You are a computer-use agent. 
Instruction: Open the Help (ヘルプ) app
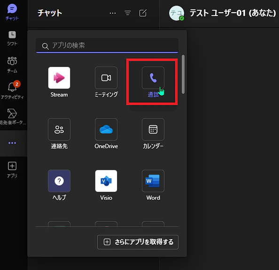[59, 185]
